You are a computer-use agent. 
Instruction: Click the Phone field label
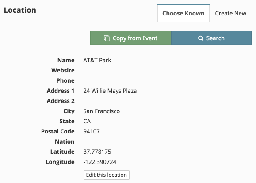pyautogui.click(x=65, y=80)
